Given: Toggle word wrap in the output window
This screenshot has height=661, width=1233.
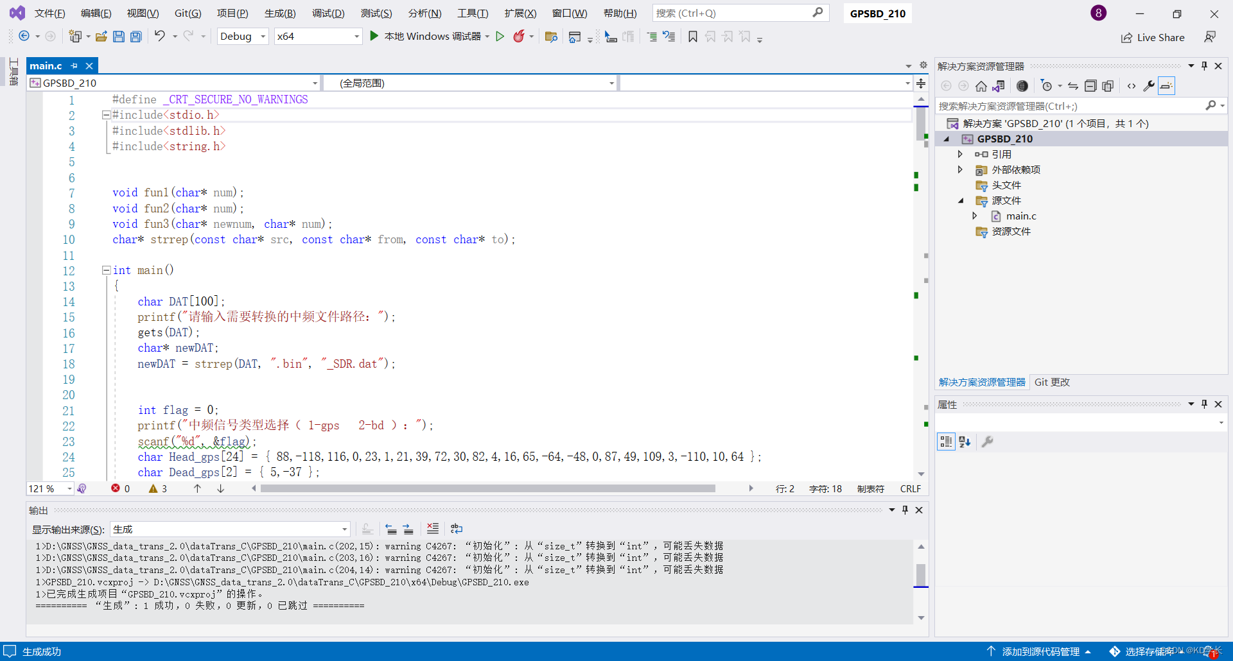Looking at the screenshot, I should pos(457,528).
